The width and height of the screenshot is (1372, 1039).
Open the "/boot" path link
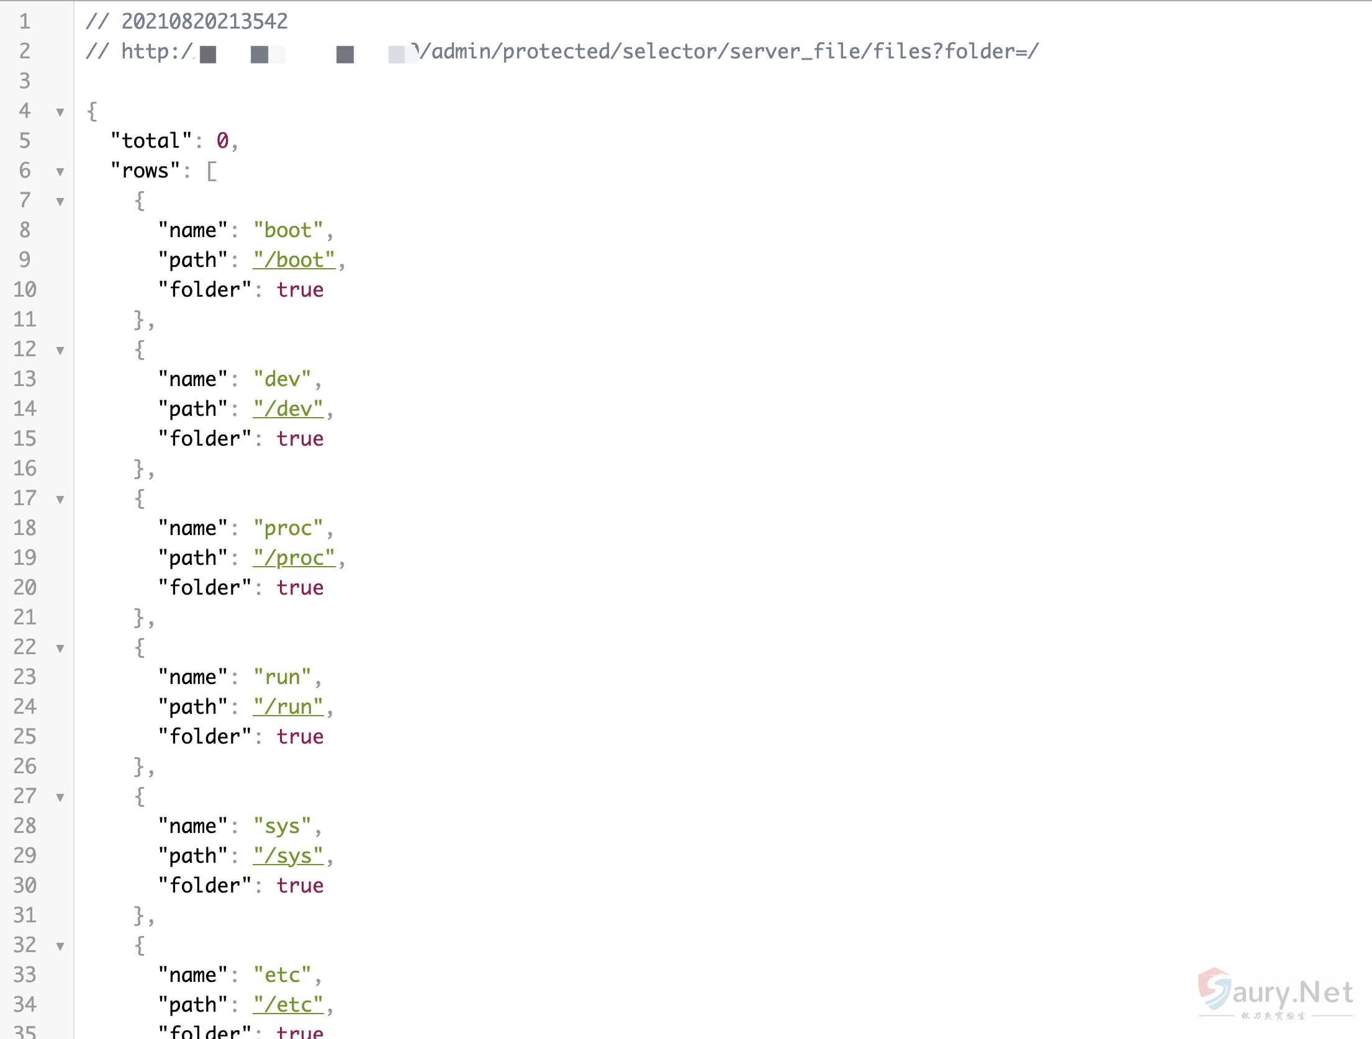[x=294, y=260]
